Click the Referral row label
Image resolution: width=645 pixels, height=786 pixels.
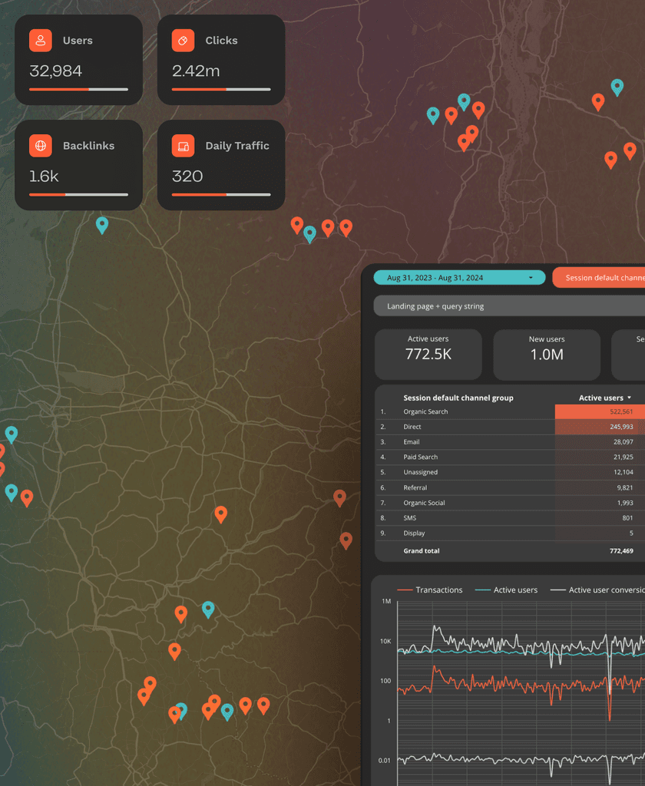coord(415,487)
